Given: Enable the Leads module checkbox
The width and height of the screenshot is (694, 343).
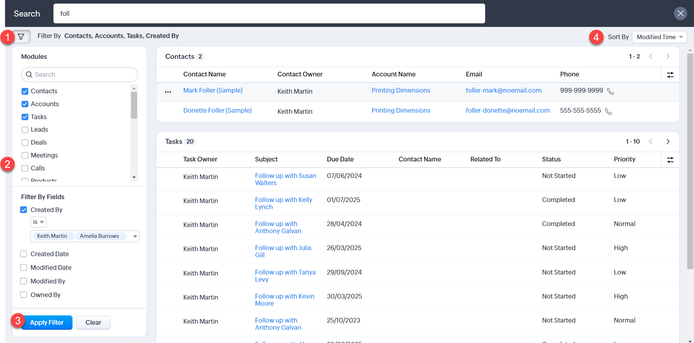Looking at the screenshot, I should coord(25,130).
